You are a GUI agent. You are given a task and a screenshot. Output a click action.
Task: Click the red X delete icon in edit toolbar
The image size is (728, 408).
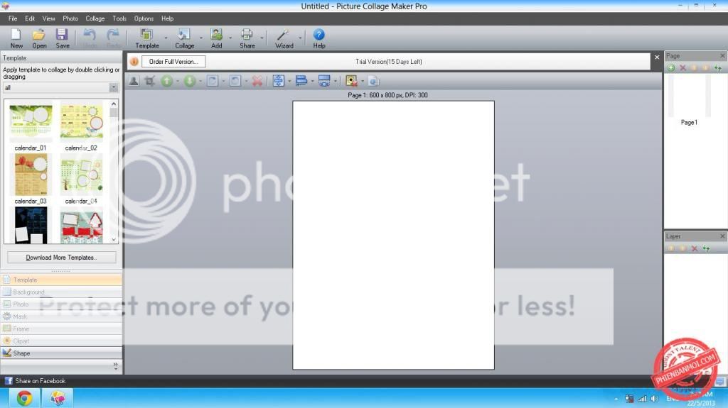[x=257, y=81]
